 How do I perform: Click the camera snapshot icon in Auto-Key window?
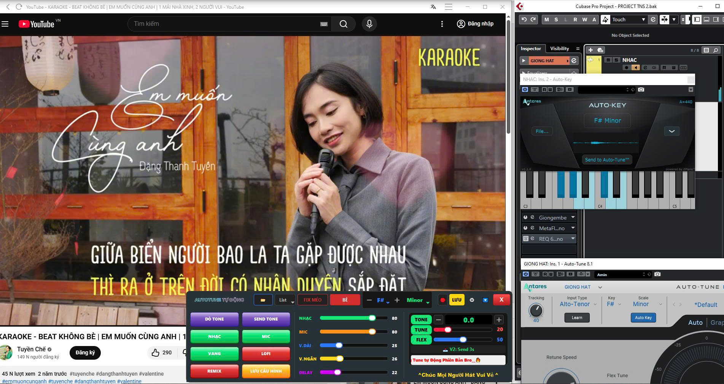tap(641, 90)
